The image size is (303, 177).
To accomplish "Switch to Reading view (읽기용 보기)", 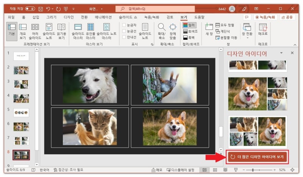I will [61, 31].
